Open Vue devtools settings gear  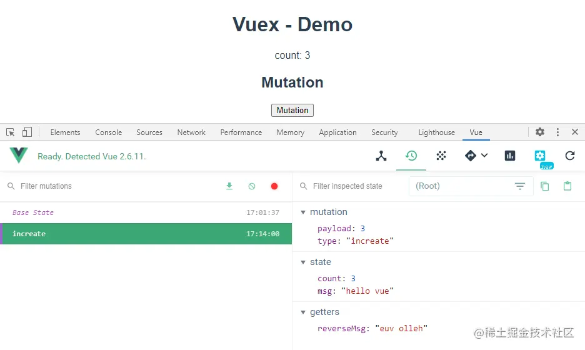[540, 156]
